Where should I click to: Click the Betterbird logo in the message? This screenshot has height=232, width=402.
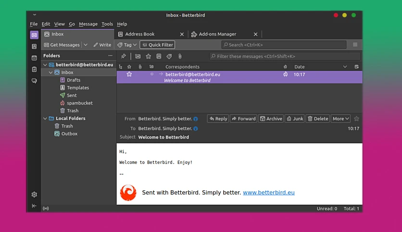[x=128, y=193]
